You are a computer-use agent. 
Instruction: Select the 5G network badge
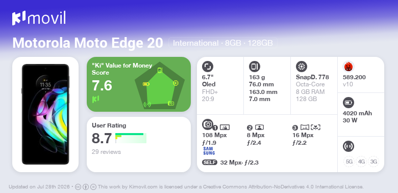pos(349,162)
